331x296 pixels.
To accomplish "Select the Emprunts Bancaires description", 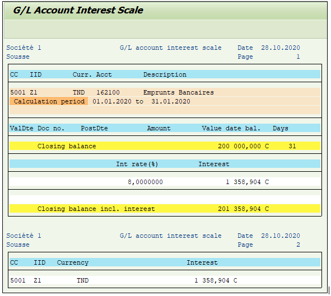I will 179,92.
